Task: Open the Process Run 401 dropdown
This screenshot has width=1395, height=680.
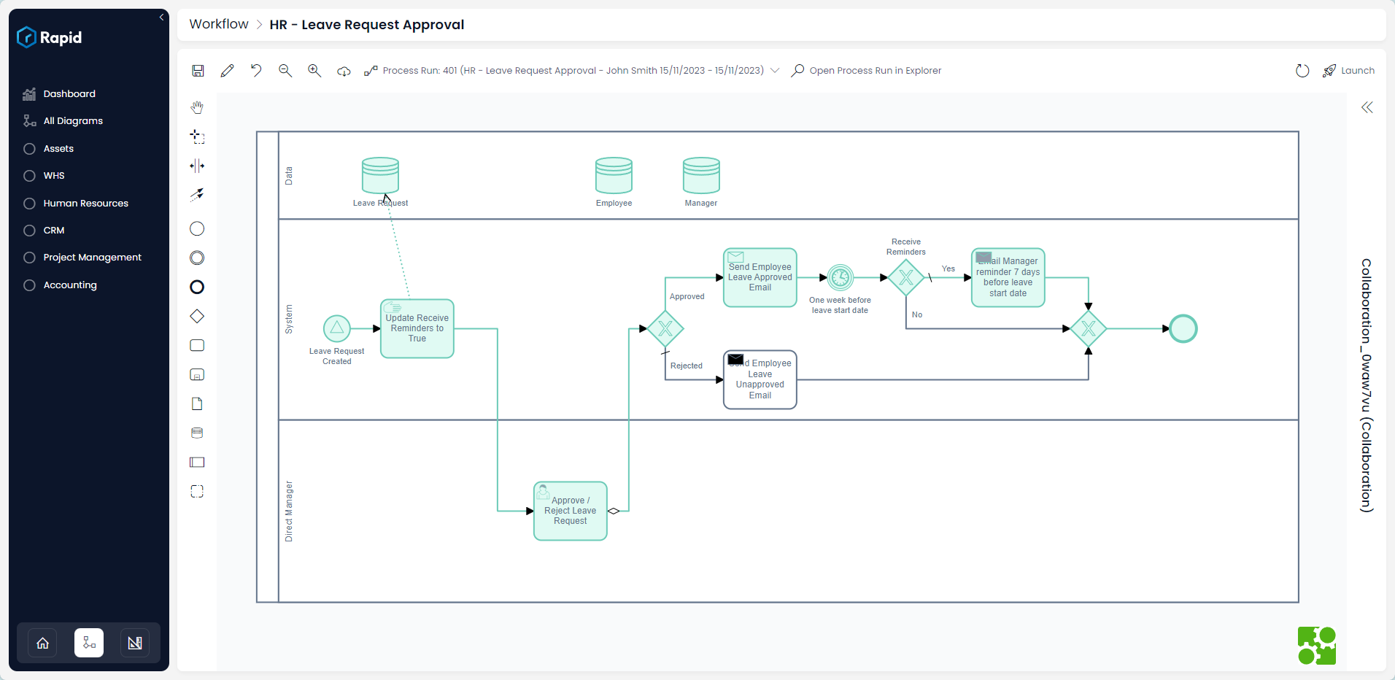Action: [775, 70]
